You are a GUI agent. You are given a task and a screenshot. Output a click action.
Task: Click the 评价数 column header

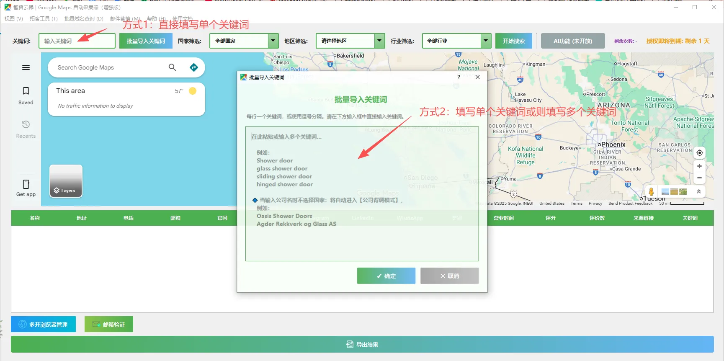pos(597,218)
